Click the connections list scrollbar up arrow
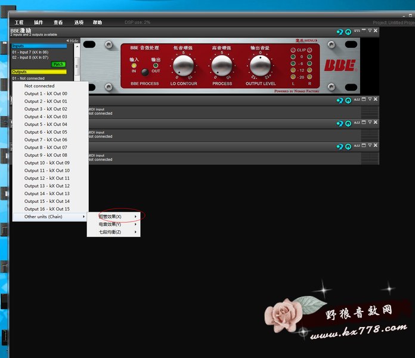Viewport: 415px width, 358px height. (x=77, y=47)
